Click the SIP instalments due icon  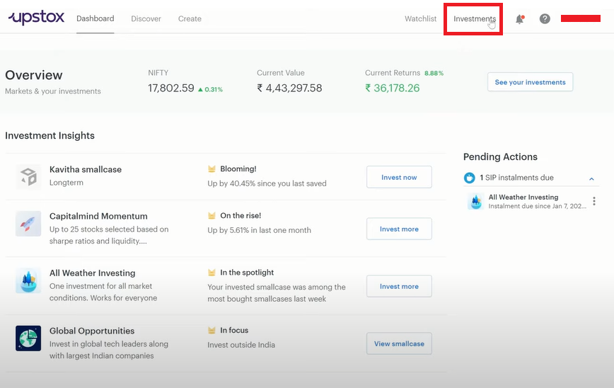coord(470,178)
